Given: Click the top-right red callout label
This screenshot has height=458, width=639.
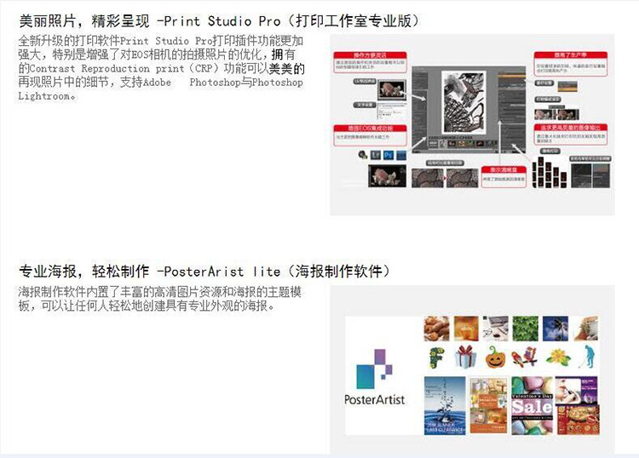Looking at the screenshot, I should [569, 55].
